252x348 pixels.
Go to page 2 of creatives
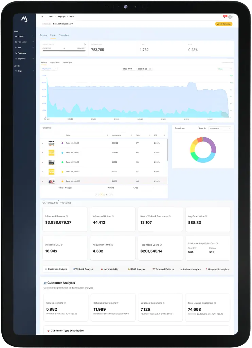106,195
